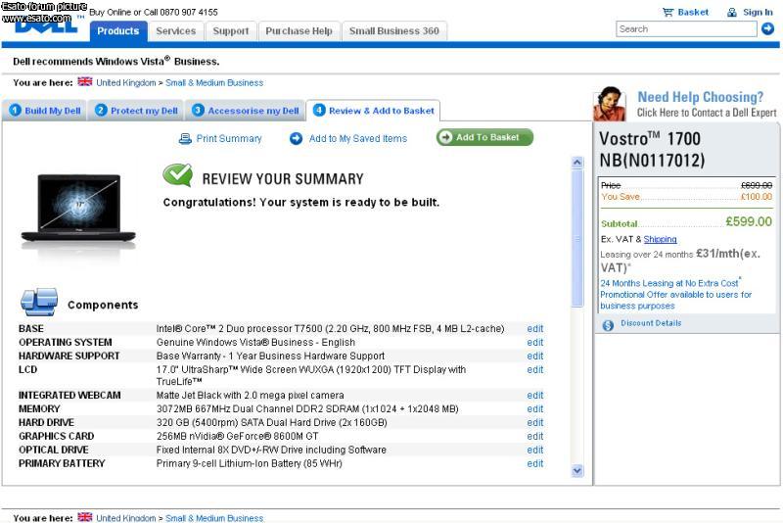Open Need Help Choosing link
The image size is (783, 523).
701,97
